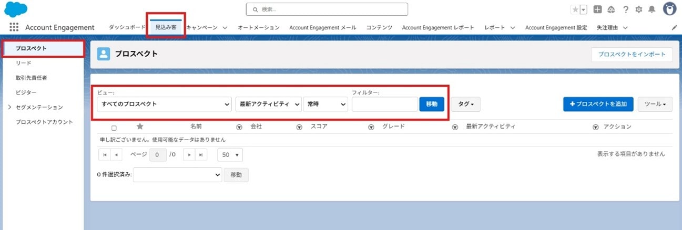
Task: Open the 0 件選択済み bulk action dropdown
Action: pos(178,175)
